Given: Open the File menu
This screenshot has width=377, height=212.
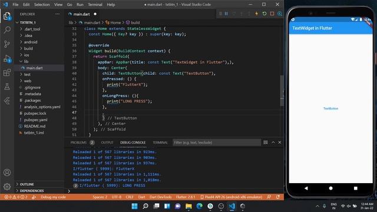Looking at the screenshot, I should 15,4.
